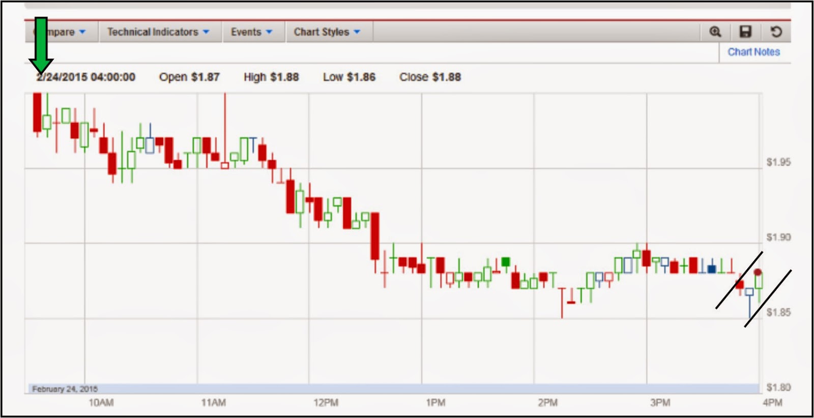The width and height of the screenshot is (814, 418).
Task: Open the Chart Styles dropdown
Action: click(327, 32)
